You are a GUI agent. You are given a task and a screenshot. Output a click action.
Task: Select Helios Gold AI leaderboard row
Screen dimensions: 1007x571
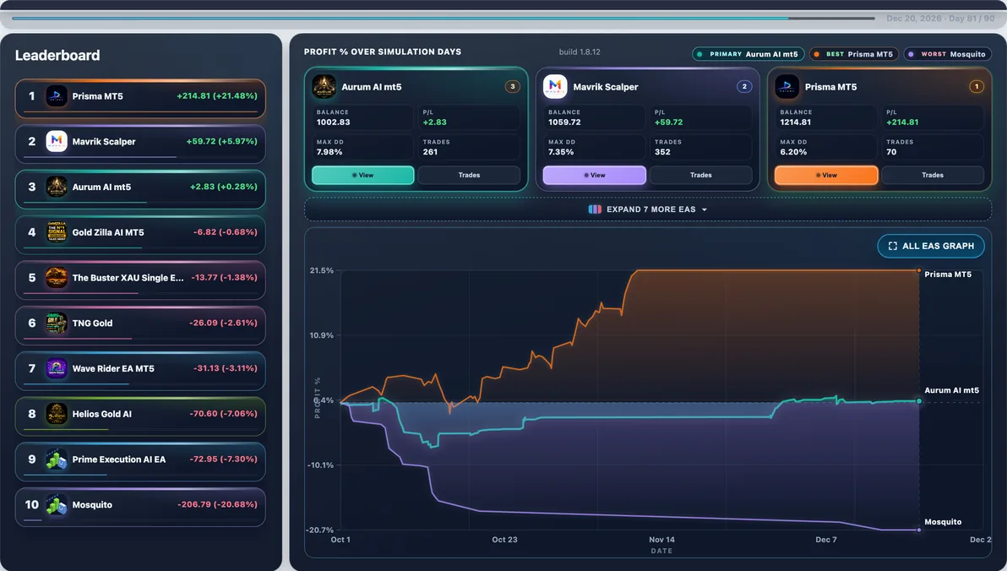pos(140,416)
